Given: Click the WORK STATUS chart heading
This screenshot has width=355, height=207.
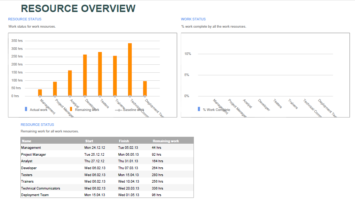Looking at the screenshot, I should tap(193, 19).
